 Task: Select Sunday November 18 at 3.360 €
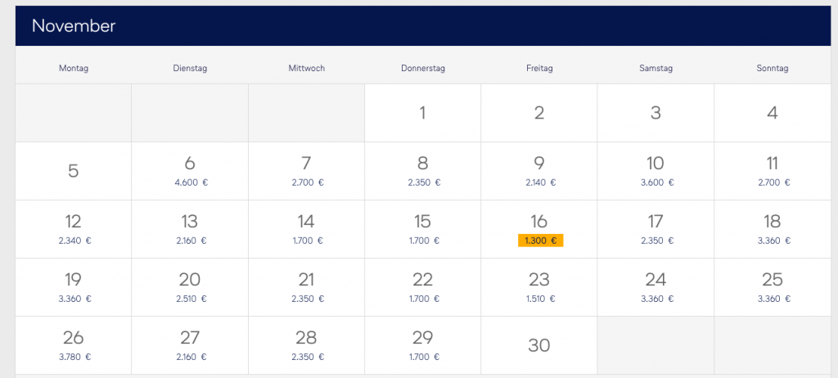click(x=773, y=229)
